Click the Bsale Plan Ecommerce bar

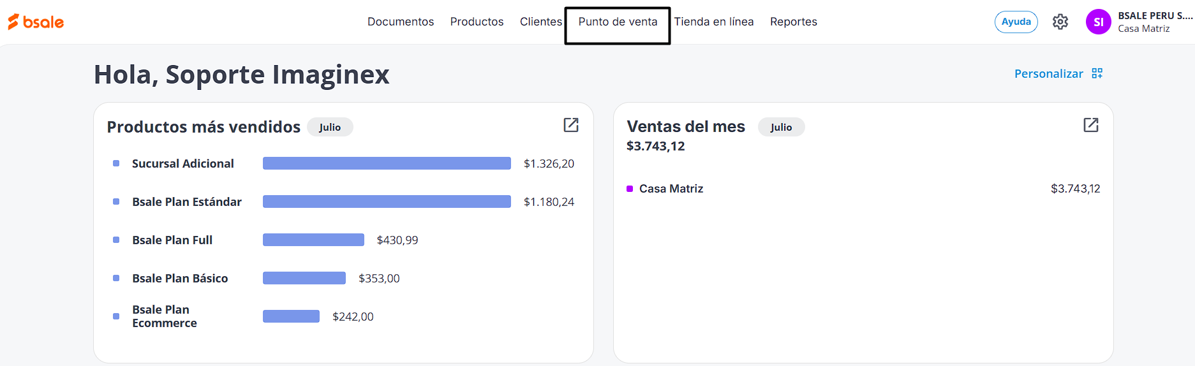coord(291,316)
